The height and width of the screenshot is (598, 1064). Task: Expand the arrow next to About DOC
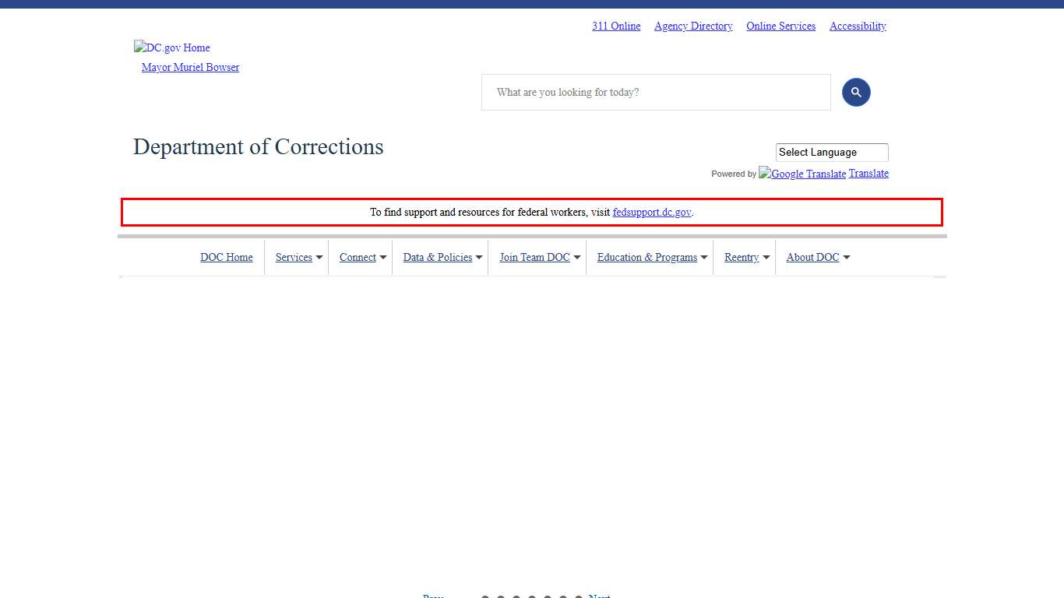[x=847, y=258]
